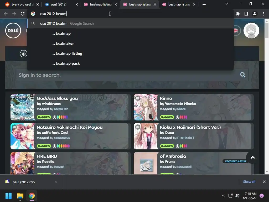Viewport: 269px width, 202px height.
Task: Close the downloads bar
Action: pos(264,182)
